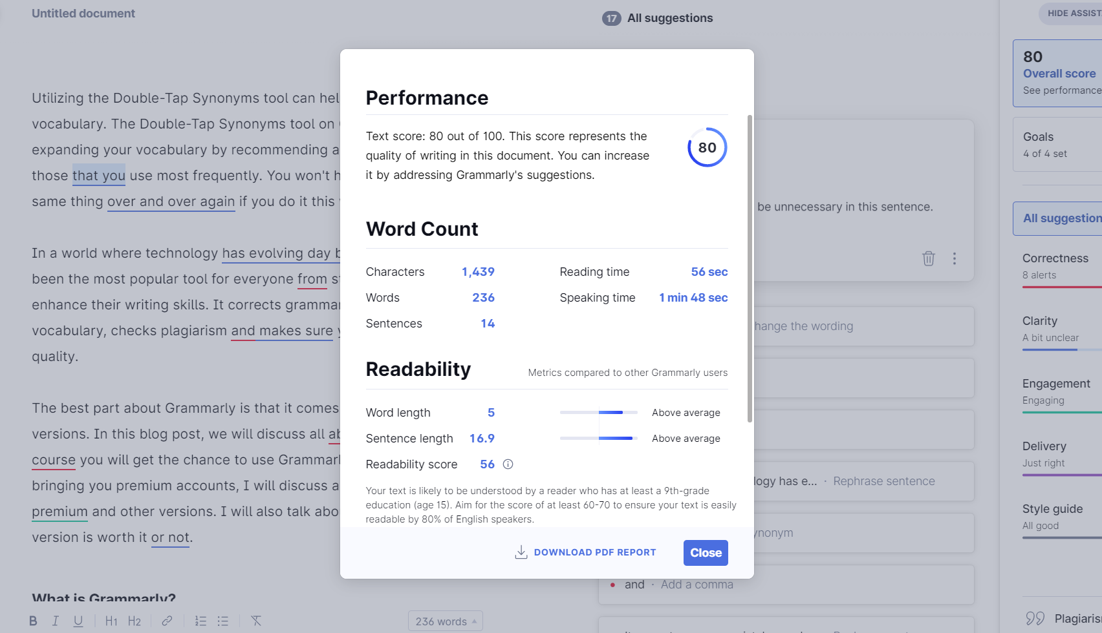Expand the word count details at the bottom
Viewport: 1102px width, 633px height.
445,621
